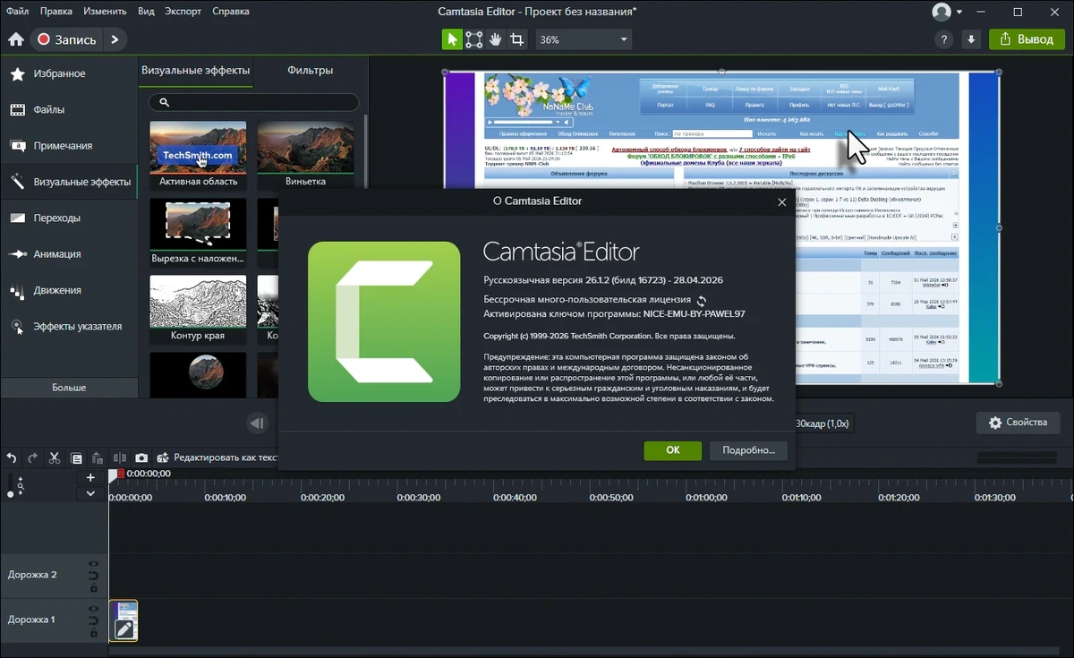The height and width of the screenshot is (658, 1074).
Task: Cut selection with the scissors icon
Action: (x=55, y=457)
